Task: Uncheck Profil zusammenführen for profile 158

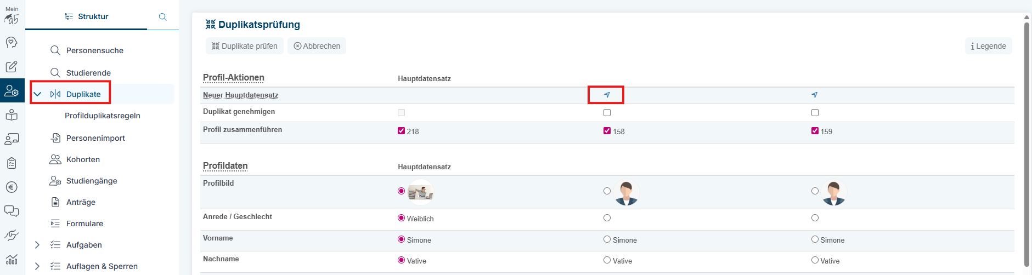Action: pyautogui.click(x=607, y=131)
